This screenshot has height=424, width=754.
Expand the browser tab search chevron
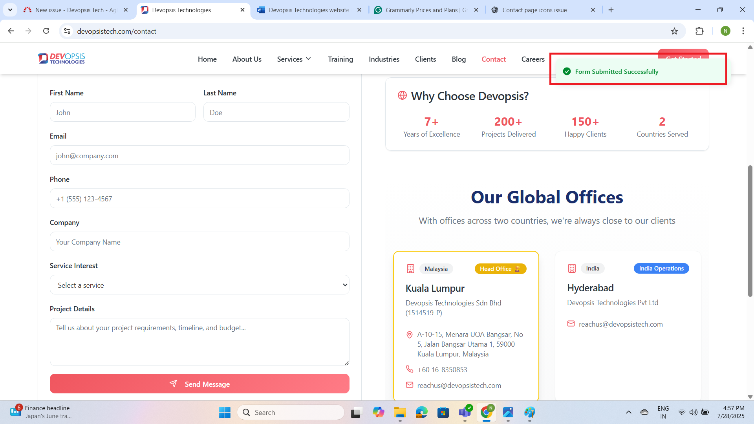10,10
